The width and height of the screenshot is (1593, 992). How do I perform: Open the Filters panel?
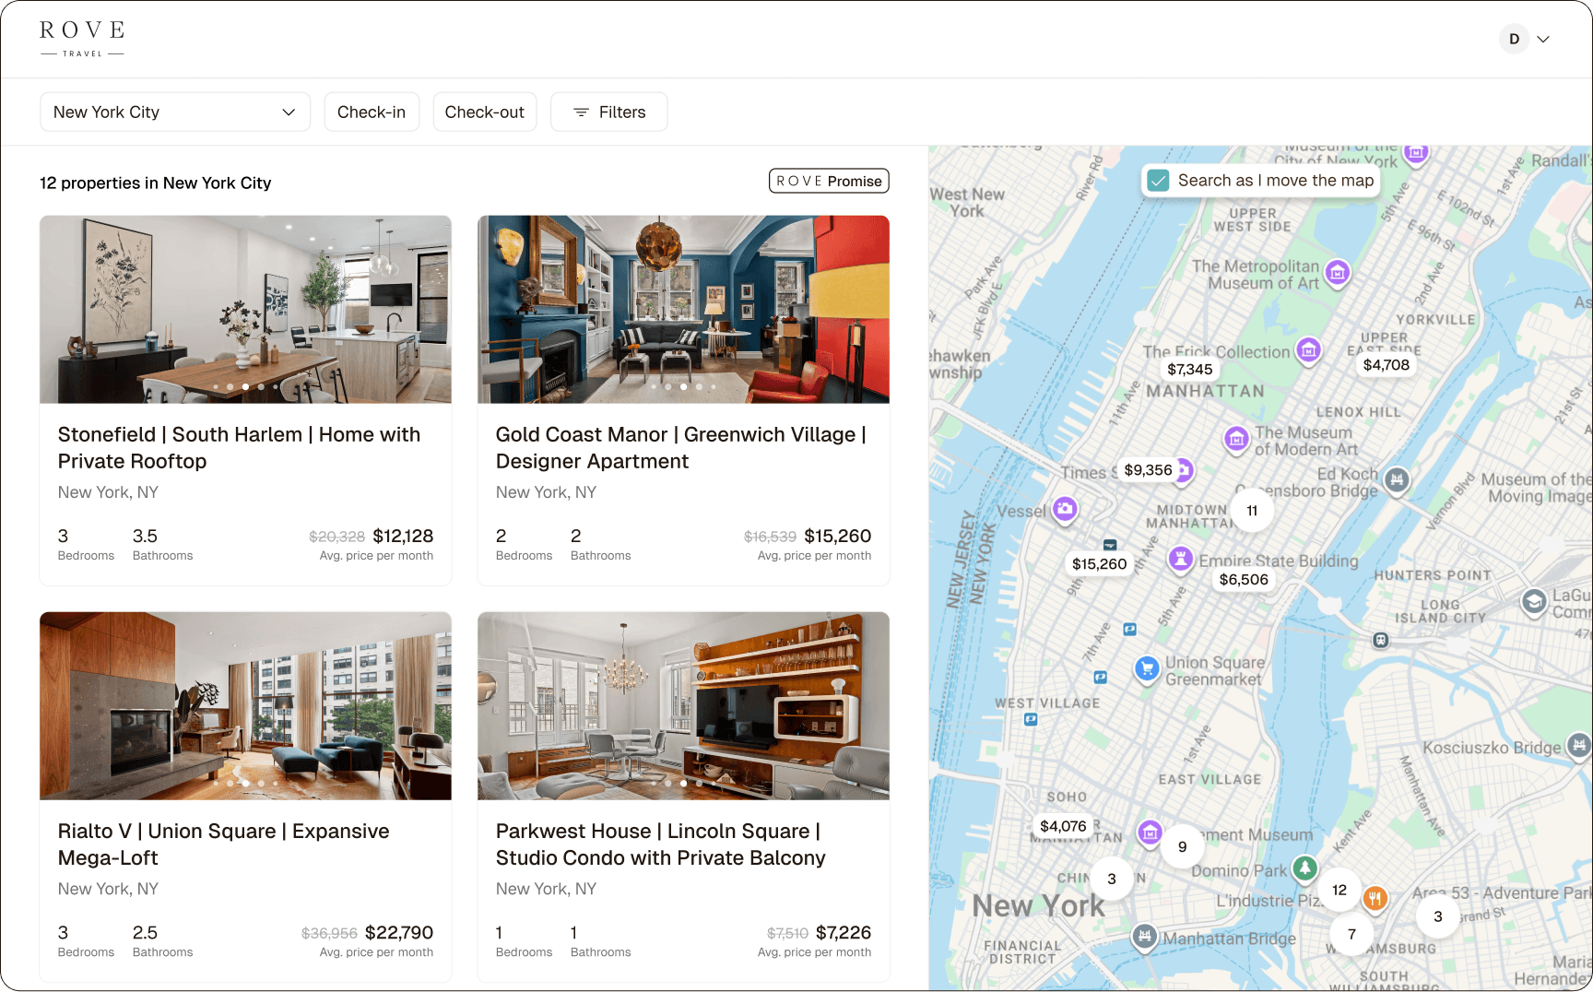coord(608,112)
